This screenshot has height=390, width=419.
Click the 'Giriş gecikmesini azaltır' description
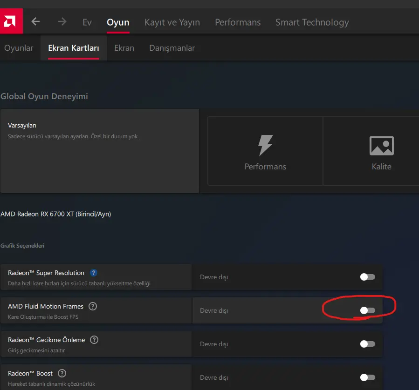(36, 350)
